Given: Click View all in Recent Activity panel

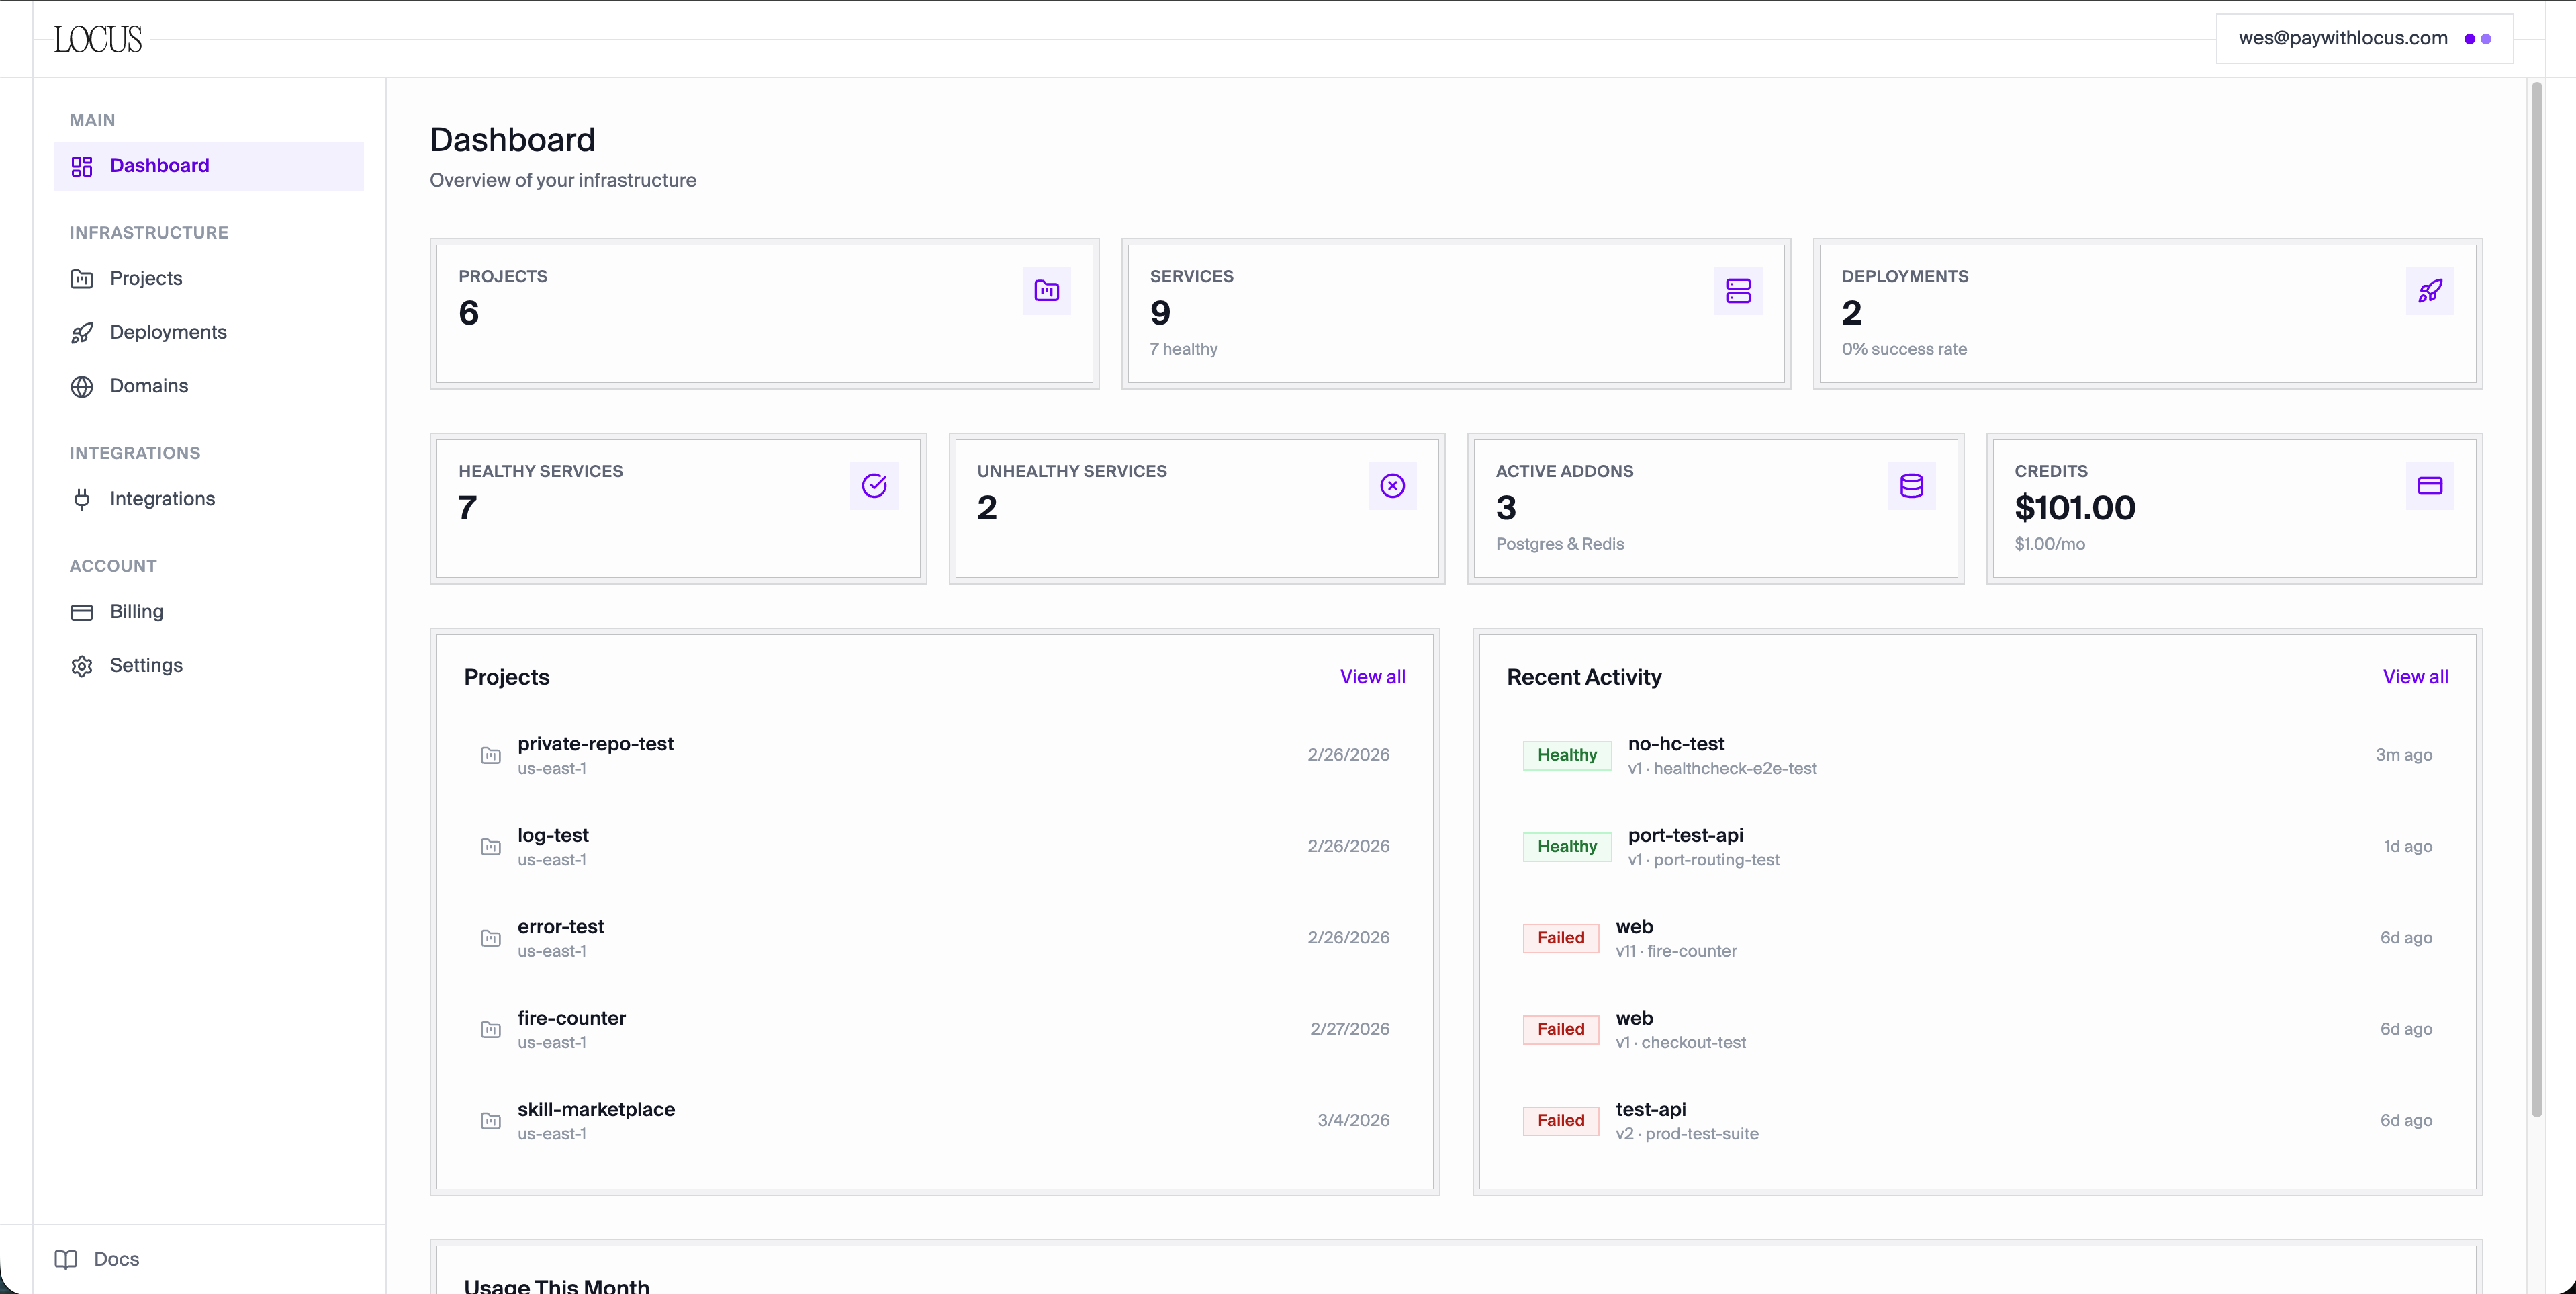Looking at the screenshot, I should [x=2414, y=677].
